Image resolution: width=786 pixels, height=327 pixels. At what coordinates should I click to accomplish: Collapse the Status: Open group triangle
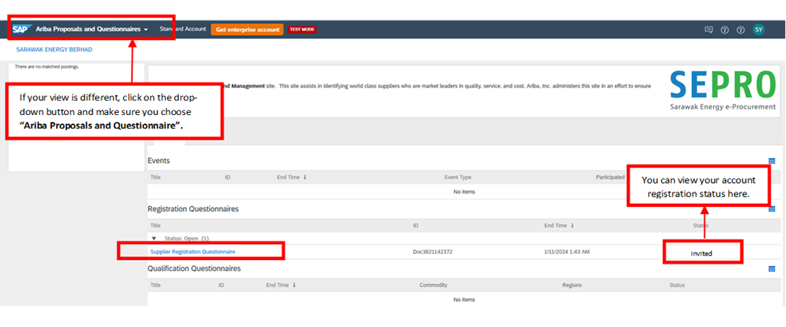coord(154,238)
